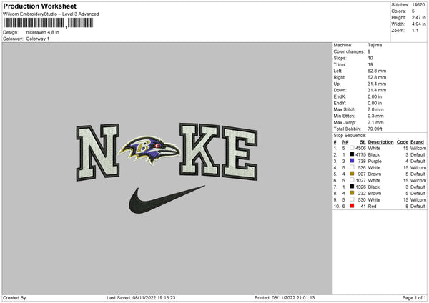Click the "Production Worksheet" heading
The height and width of the screenshot is (303, 429).
pos(40,6)
